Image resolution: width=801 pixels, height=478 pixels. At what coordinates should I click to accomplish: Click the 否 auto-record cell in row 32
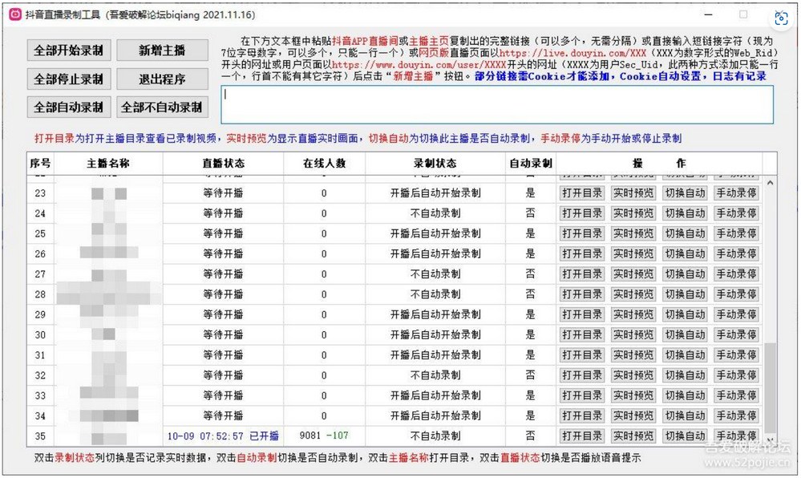coord(531,375)
